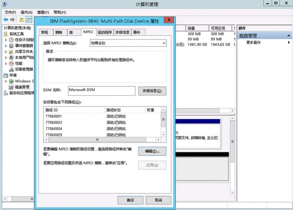Viewport: 293px width, 210px height.
Task: Select path ID 77060002 row
Action: click(x=102, y=123)
